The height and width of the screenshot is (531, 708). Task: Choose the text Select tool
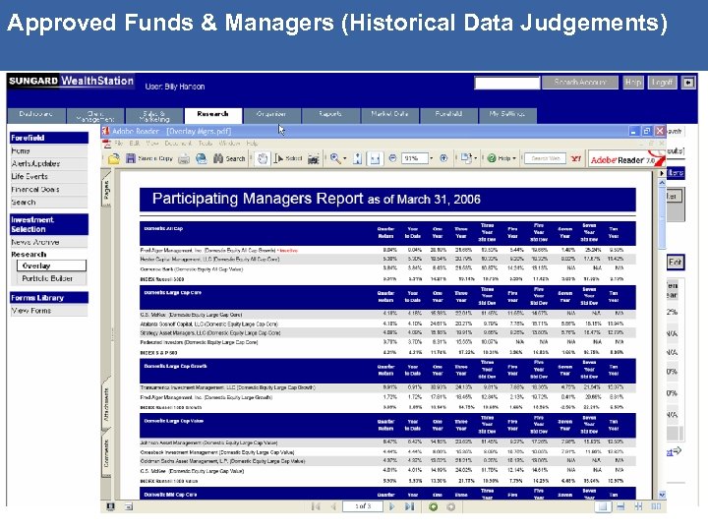(288, 158)
